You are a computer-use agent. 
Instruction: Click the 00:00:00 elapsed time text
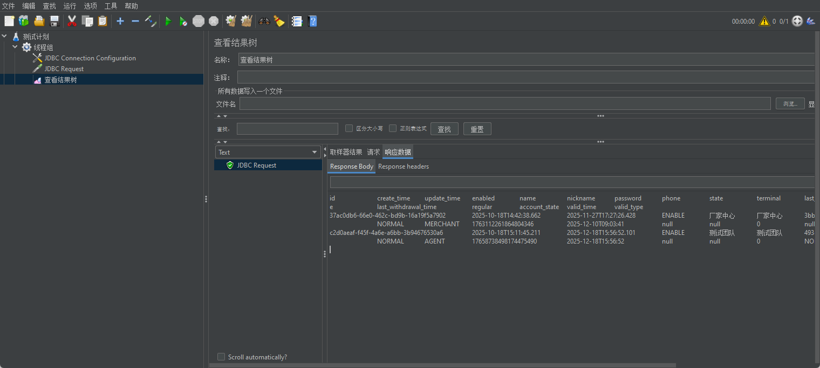[743, 22]
